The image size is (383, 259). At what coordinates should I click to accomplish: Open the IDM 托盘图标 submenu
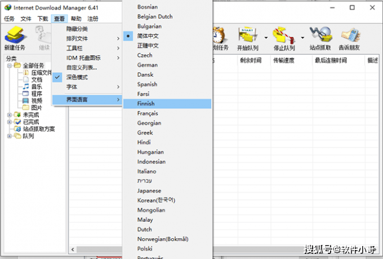point(87,58)
